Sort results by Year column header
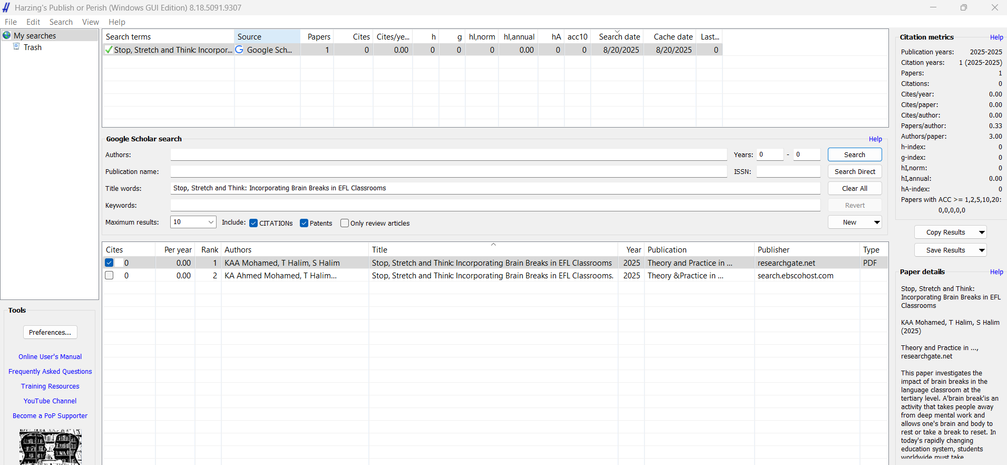Viewport: 1007px width, 465px height. (631, 249)
